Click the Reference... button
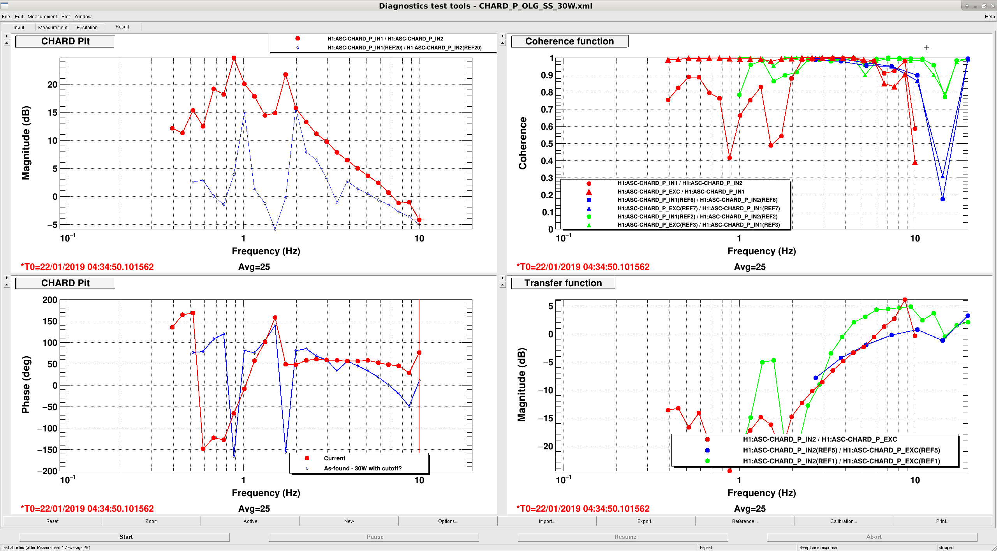 pyautogui.click(x=745, y=521)
